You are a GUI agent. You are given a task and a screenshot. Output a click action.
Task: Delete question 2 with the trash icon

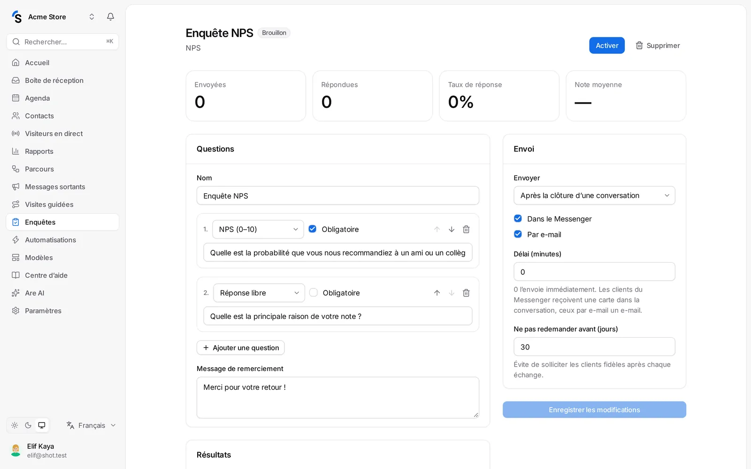point(466,293)
